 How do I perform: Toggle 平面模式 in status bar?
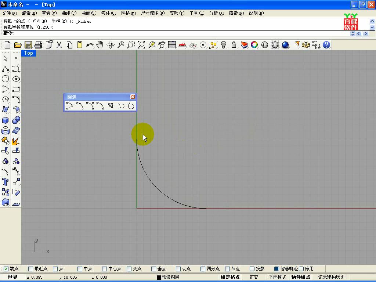(277, 277)
